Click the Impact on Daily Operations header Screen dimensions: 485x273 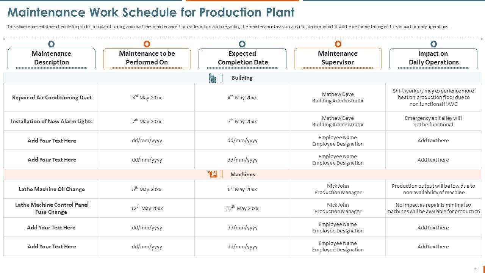(433, 58)
